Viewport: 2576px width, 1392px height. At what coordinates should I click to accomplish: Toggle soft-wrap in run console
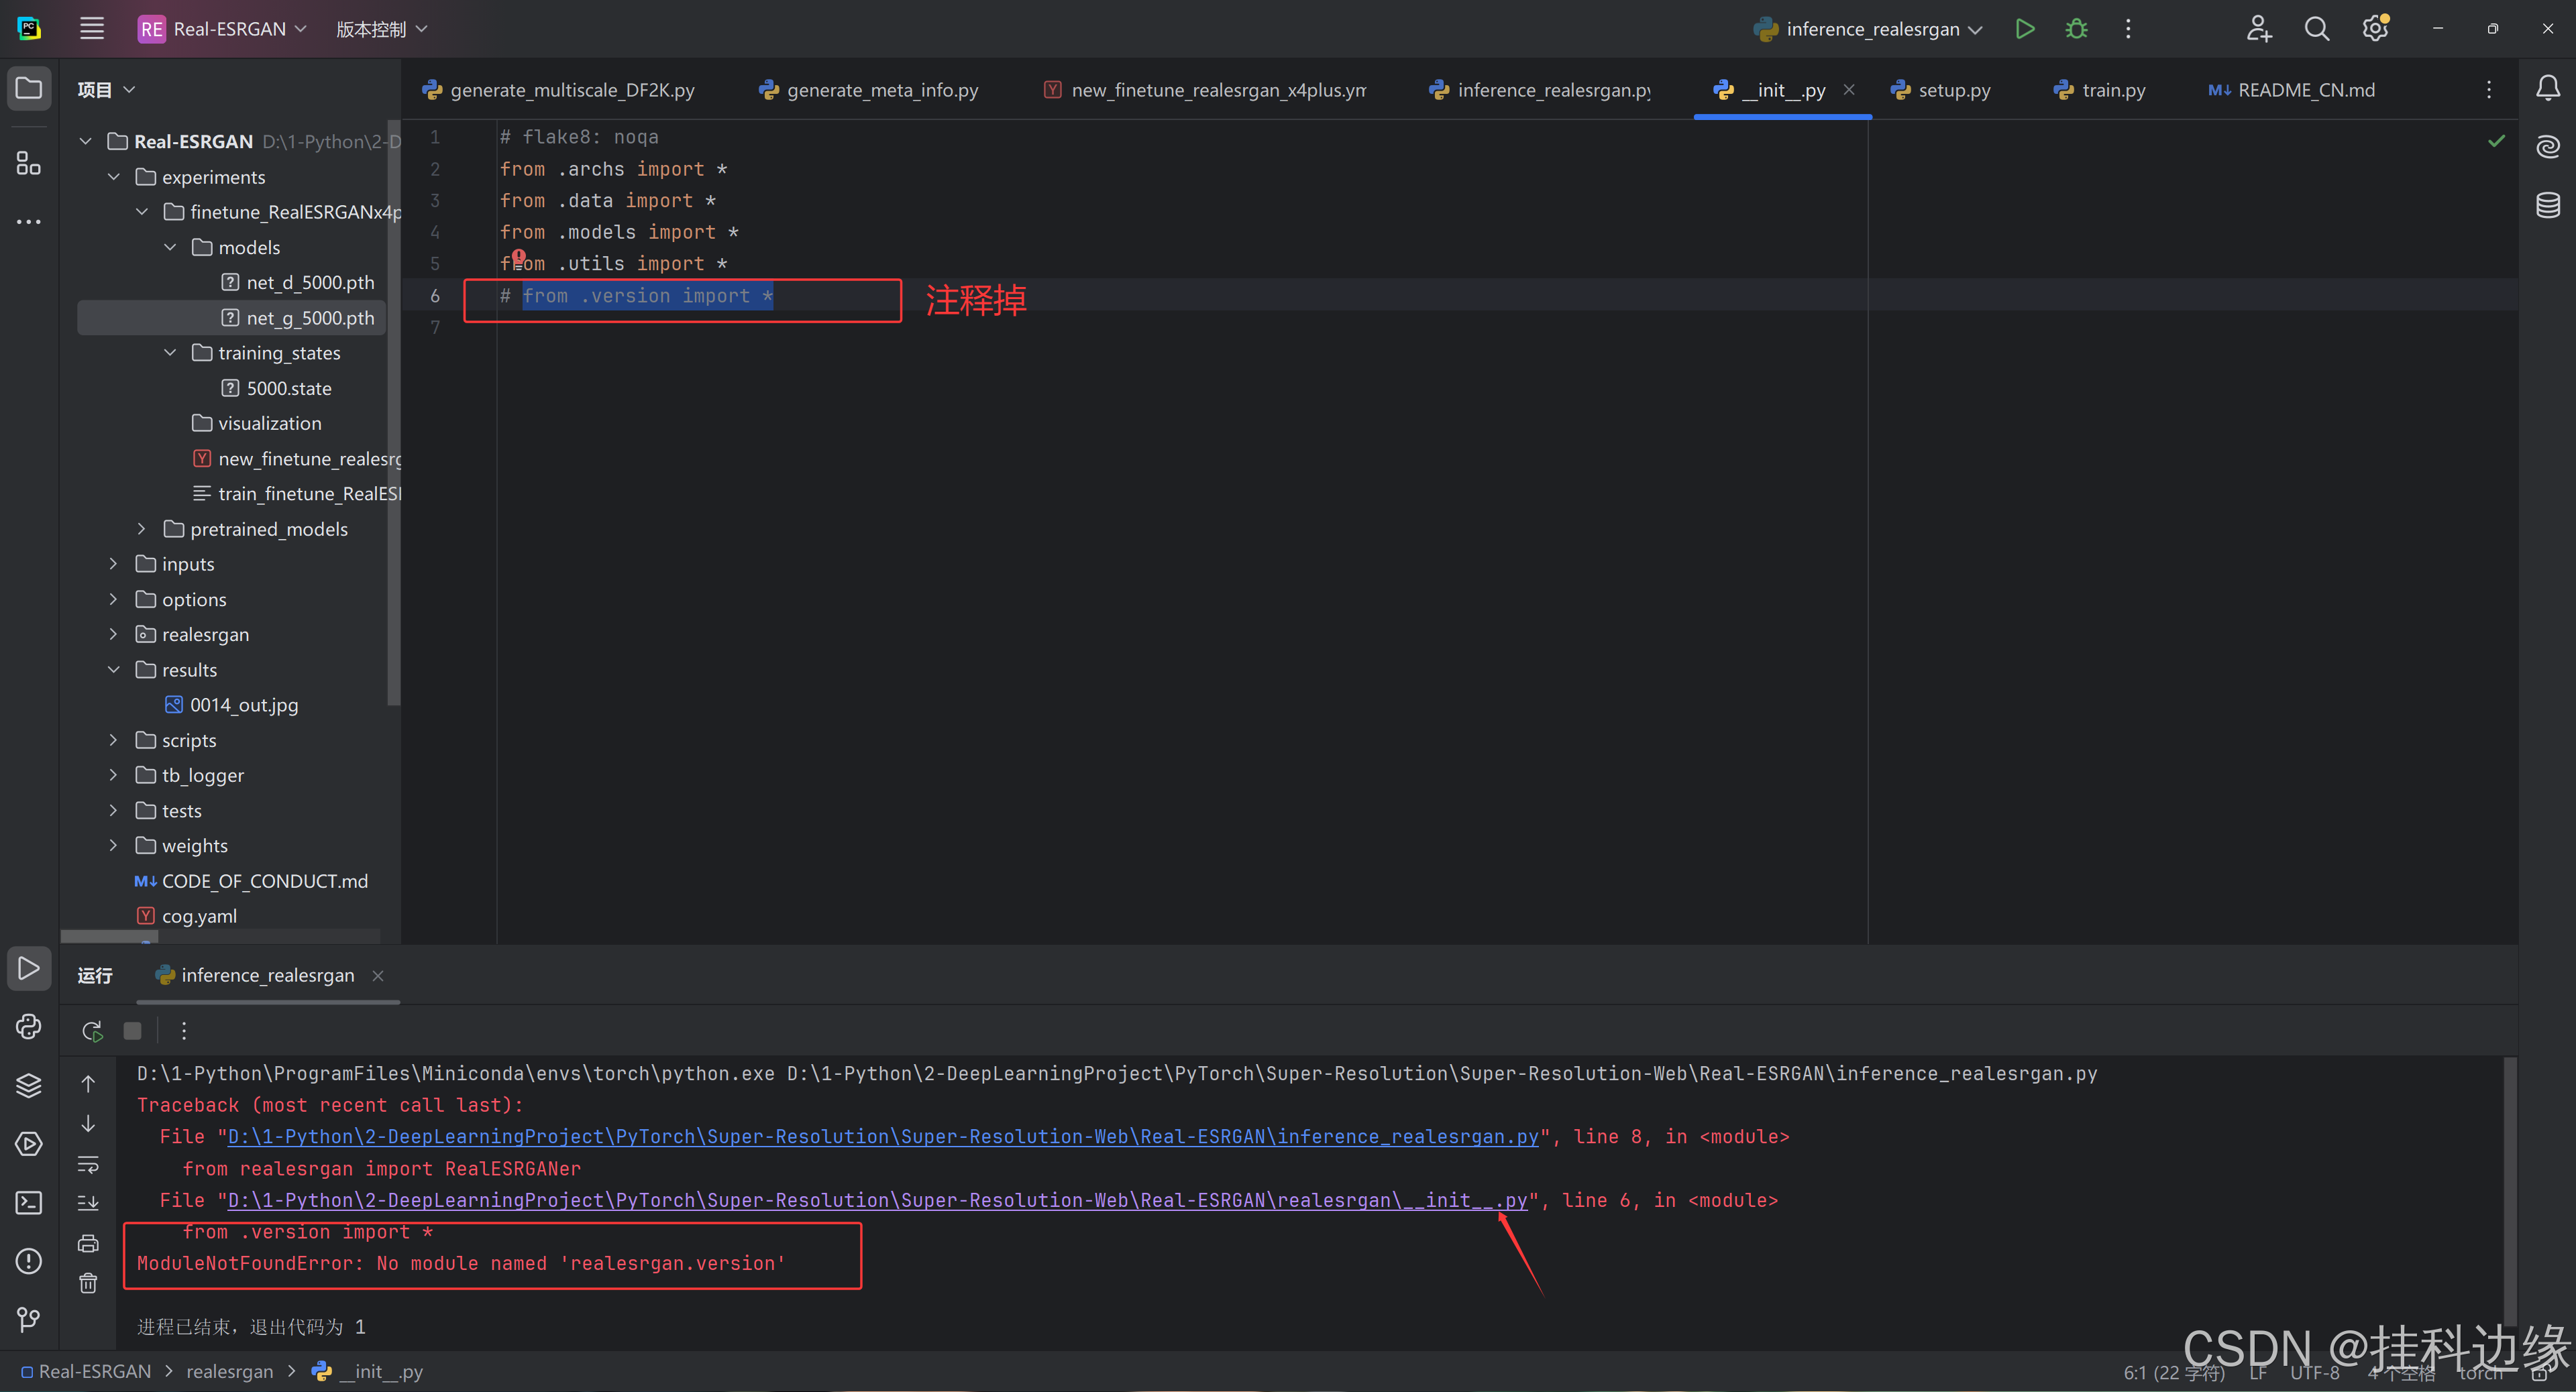88,1164
